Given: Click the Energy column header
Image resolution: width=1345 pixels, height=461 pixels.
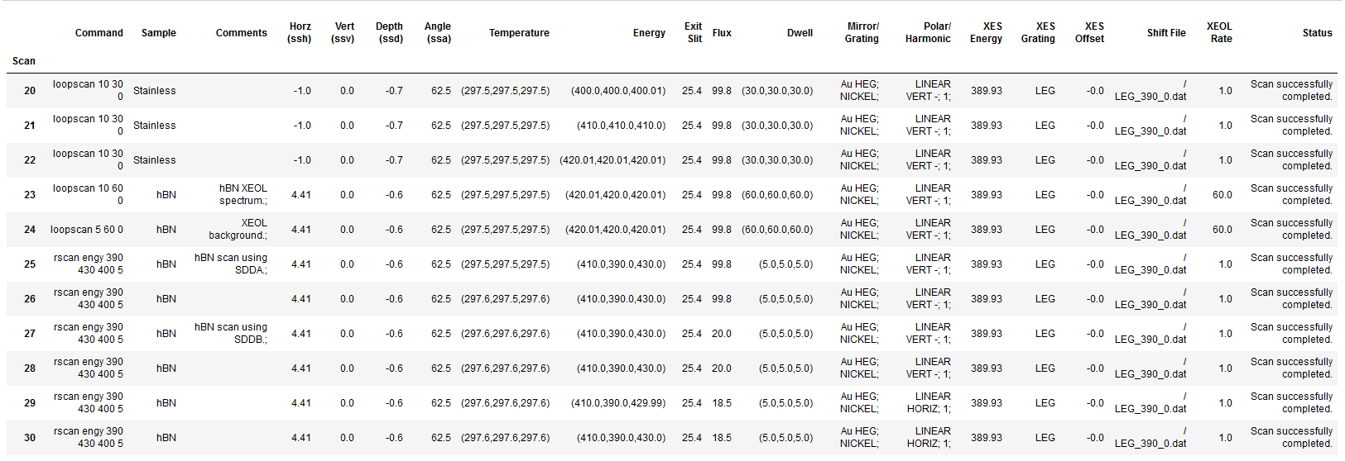Looking at the screenshot, I should click(x=649, y=33).
